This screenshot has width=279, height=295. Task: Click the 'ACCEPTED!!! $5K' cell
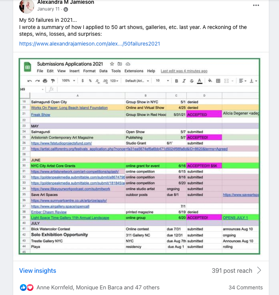[204, 166]
